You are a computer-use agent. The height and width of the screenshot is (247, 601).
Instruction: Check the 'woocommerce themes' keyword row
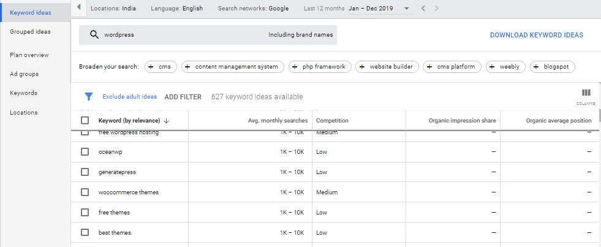pyautogui.click(x=85, y=192)
